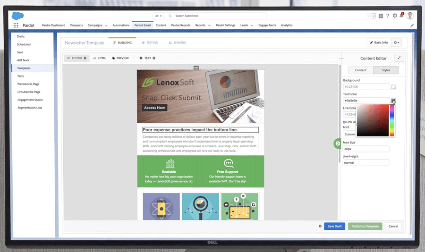Open the Campaigns dropdown chevron
This screenshot has width=425, height=252.
click(x=106, y=25)
